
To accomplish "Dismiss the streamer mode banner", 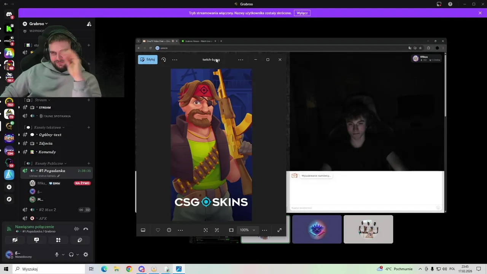I will point(480,13).
